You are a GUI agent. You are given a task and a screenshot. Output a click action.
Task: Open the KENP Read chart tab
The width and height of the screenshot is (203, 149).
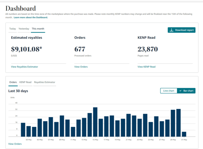pos(25,82)
